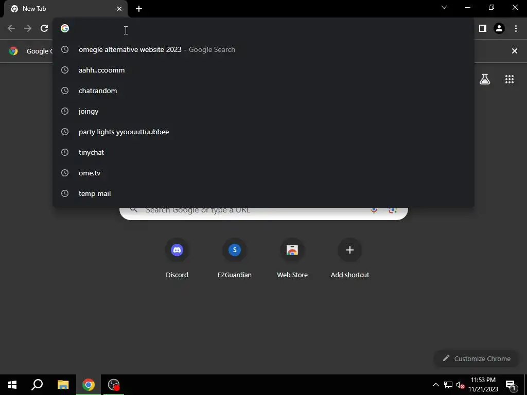Viewport: 527px width, 395px height.
Task: Open the Chrome profile avatar
Action: pyautogui.click(x=499, y=29)
